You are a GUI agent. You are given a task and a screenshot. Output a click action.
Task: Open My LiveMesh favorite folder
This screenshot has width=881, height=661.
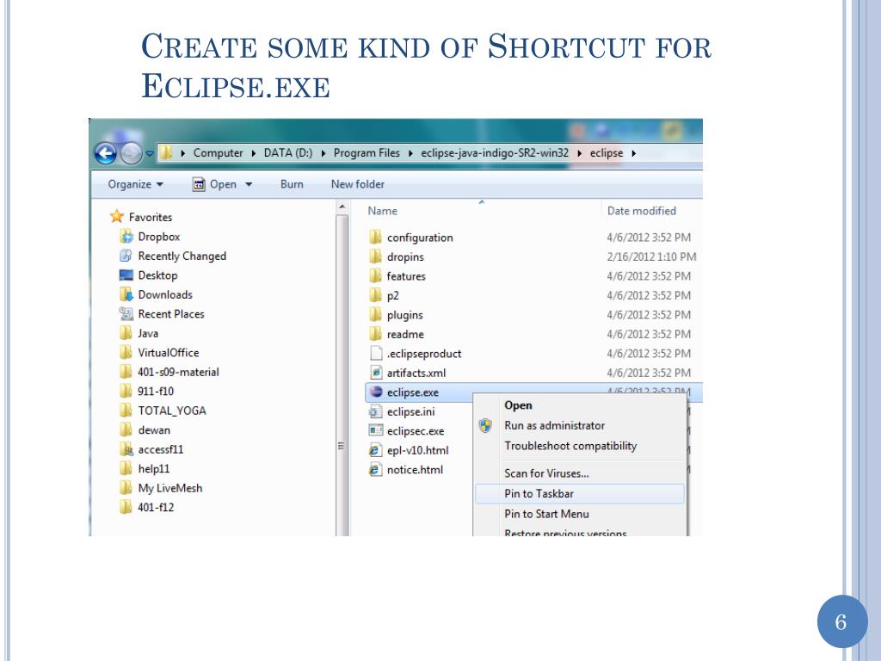pyautogui.click(x=169, y=488)
